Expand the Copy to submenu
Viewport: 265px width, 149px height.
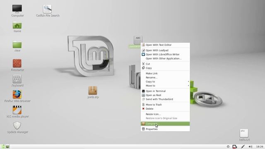[x=165, y=82]
